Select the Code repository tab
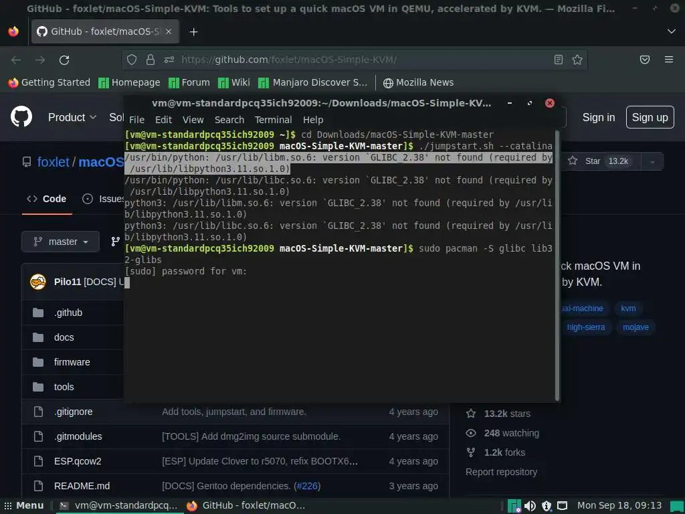Image resolution: width=685 pixels, height=514 pixels. click(x=47, y=199)
